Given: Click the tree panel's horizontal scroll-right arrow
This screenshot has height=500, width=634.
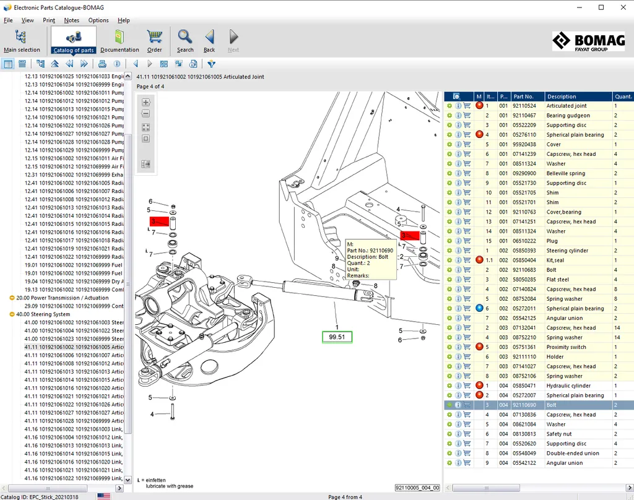Looking at the screenshot, I should point(119,488).
